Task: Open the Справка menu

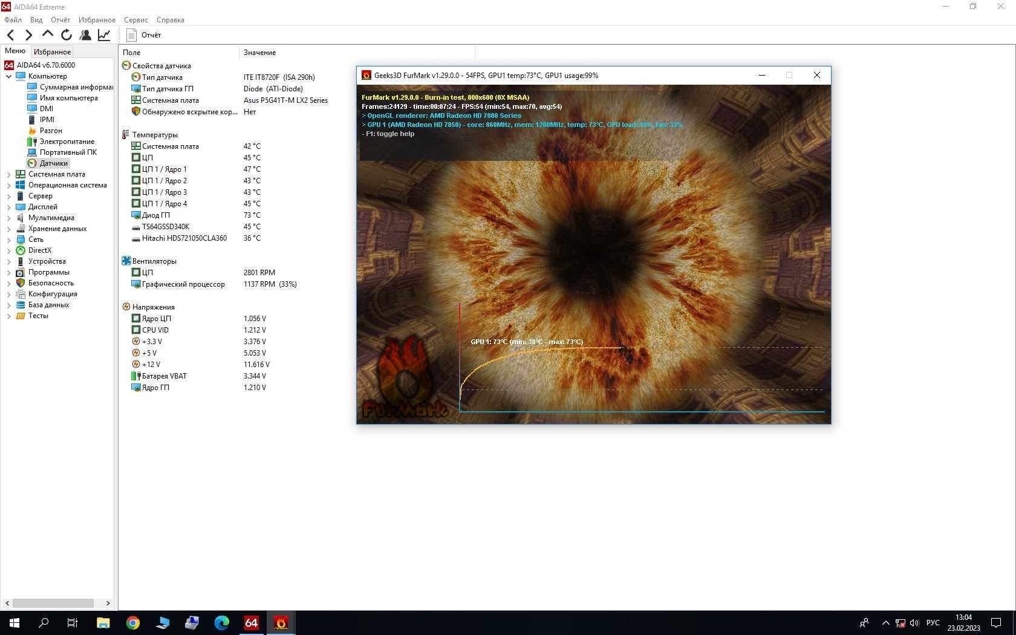Action: pyautogui.click(x=171, y=20)
